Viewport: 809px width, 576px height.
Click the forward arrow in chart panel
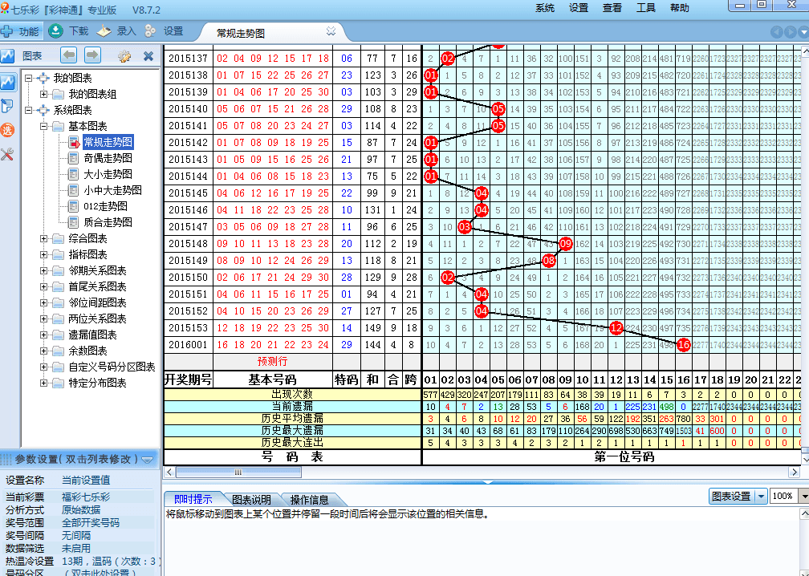coord(92,55)
